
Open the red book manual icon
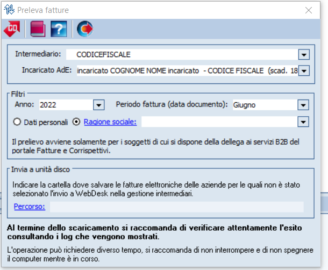click(38, 29)
